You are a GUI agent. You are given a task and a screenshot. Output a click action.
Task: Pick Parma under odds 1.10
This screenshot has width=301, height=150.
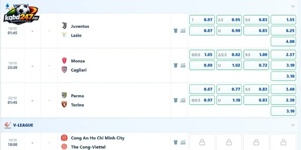click(229, 100)
